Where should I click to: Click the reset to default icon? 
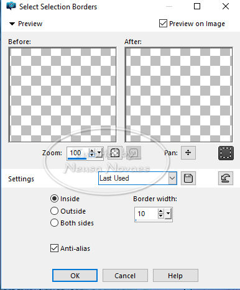click(226, 178)
